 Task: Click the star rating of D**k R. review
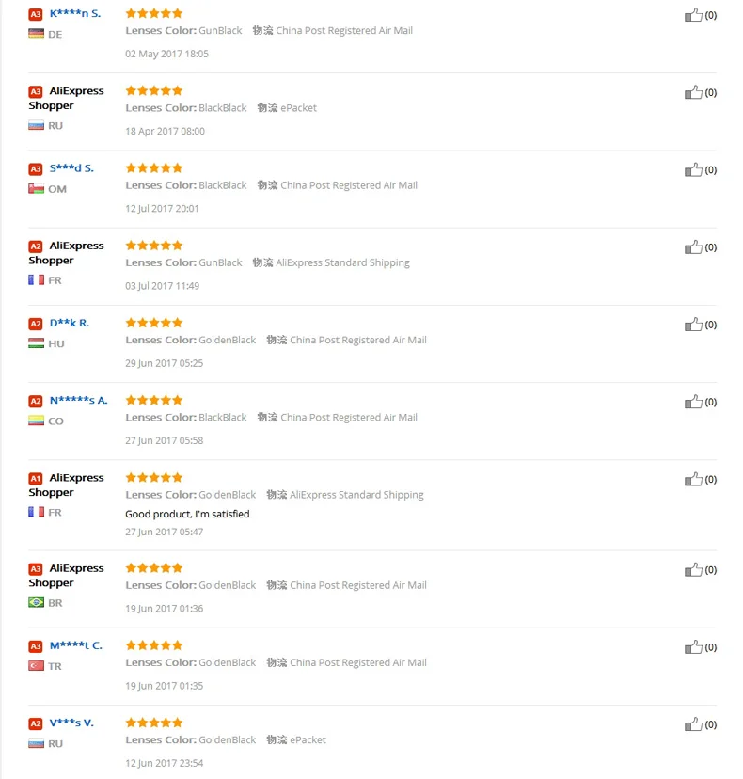[x=154, y=323]
